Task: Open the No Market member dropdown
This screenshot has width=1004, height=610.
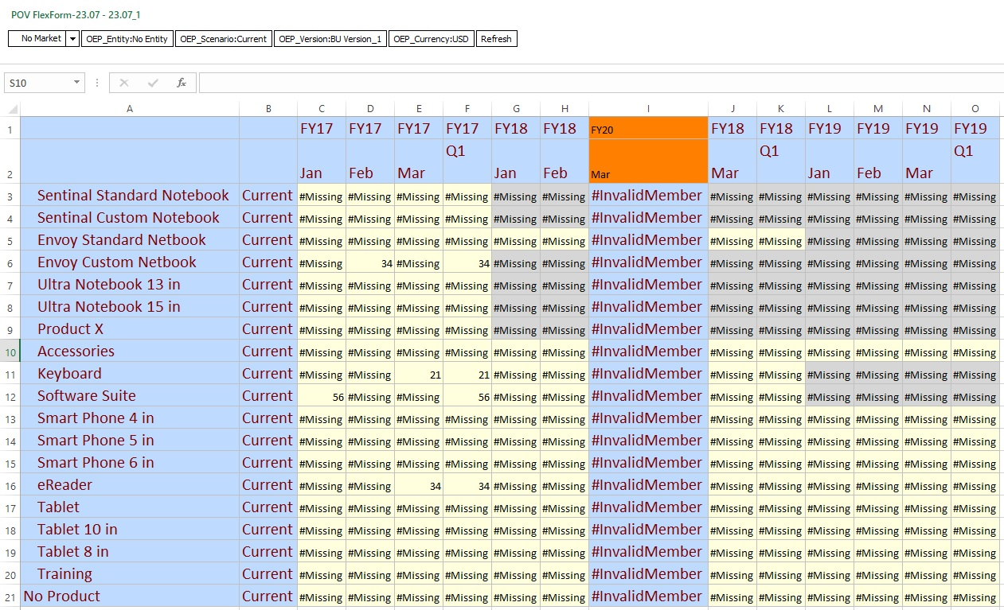Action: [72, 38]
